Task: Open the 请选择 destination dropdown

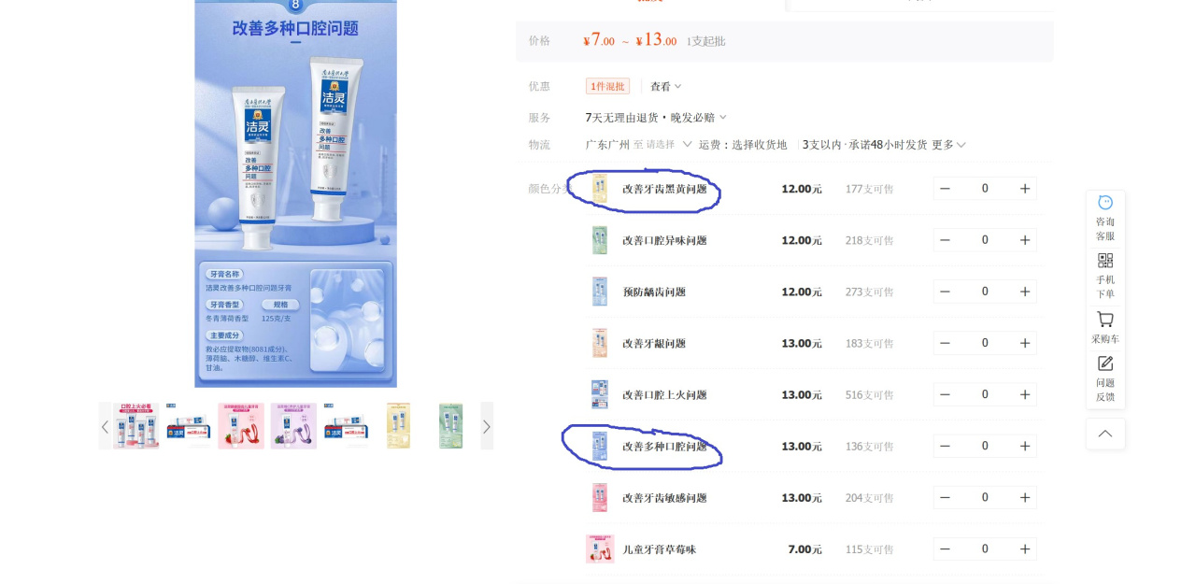Action: coord(663,145)
